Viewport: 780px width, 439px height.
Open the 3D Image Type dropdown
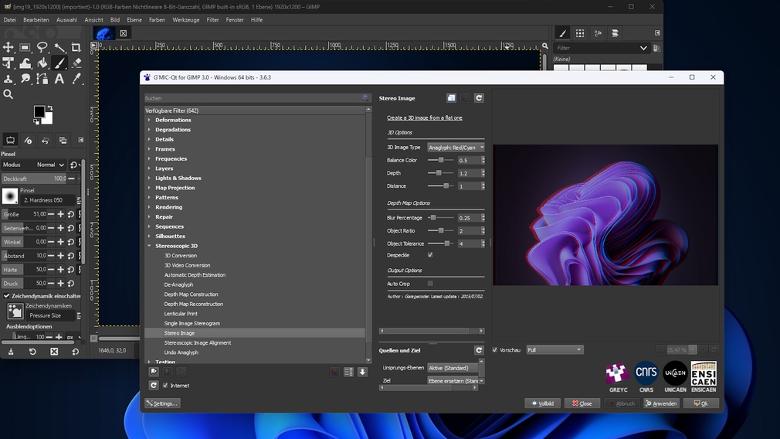click(x=456, y=148)
